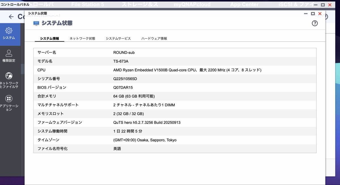Open App Center from the top bar
340x185 pixels.
244,4
